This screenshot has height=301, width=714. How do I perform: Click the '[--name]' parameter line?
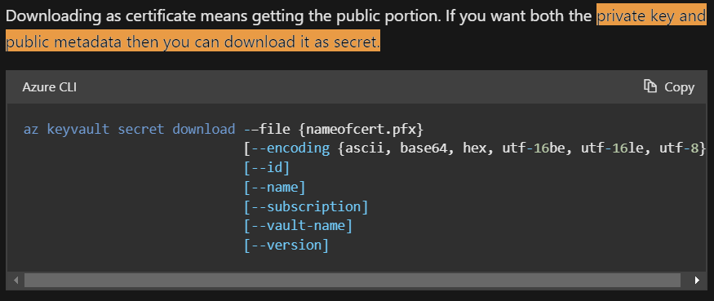[274, 187]
